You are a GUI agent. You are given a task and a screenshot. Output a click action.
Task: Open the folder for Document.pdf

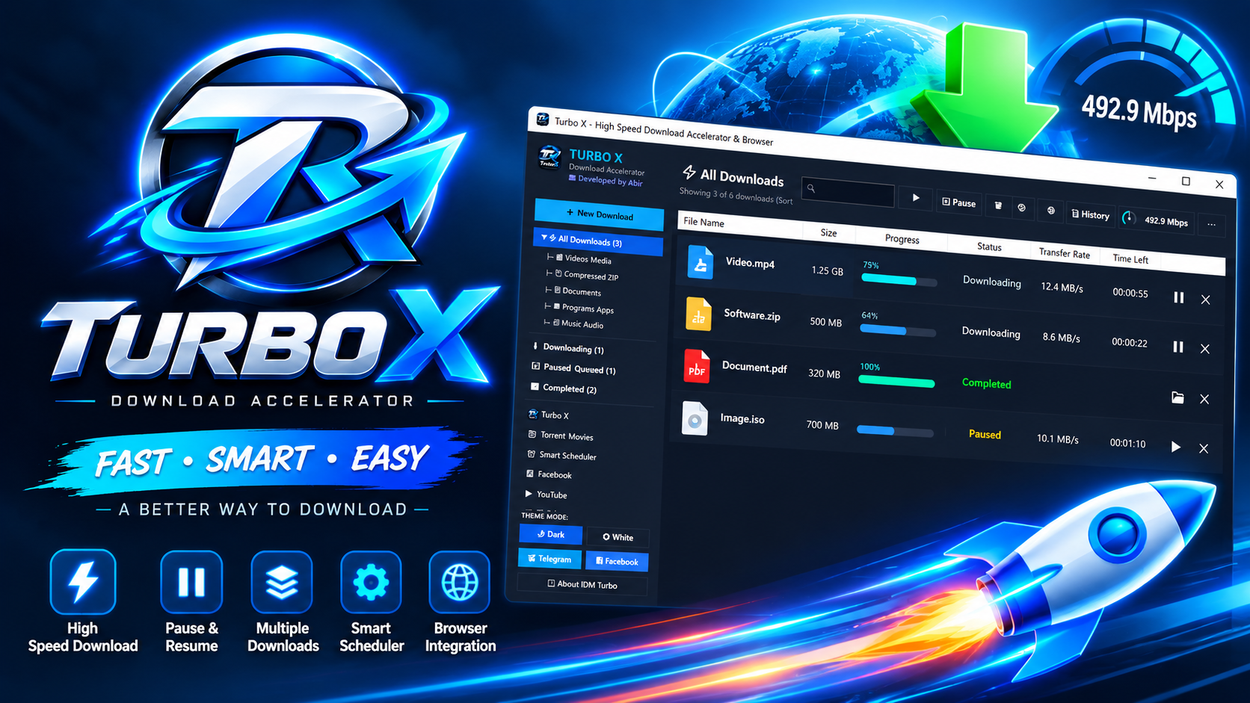pos(1177,397)
